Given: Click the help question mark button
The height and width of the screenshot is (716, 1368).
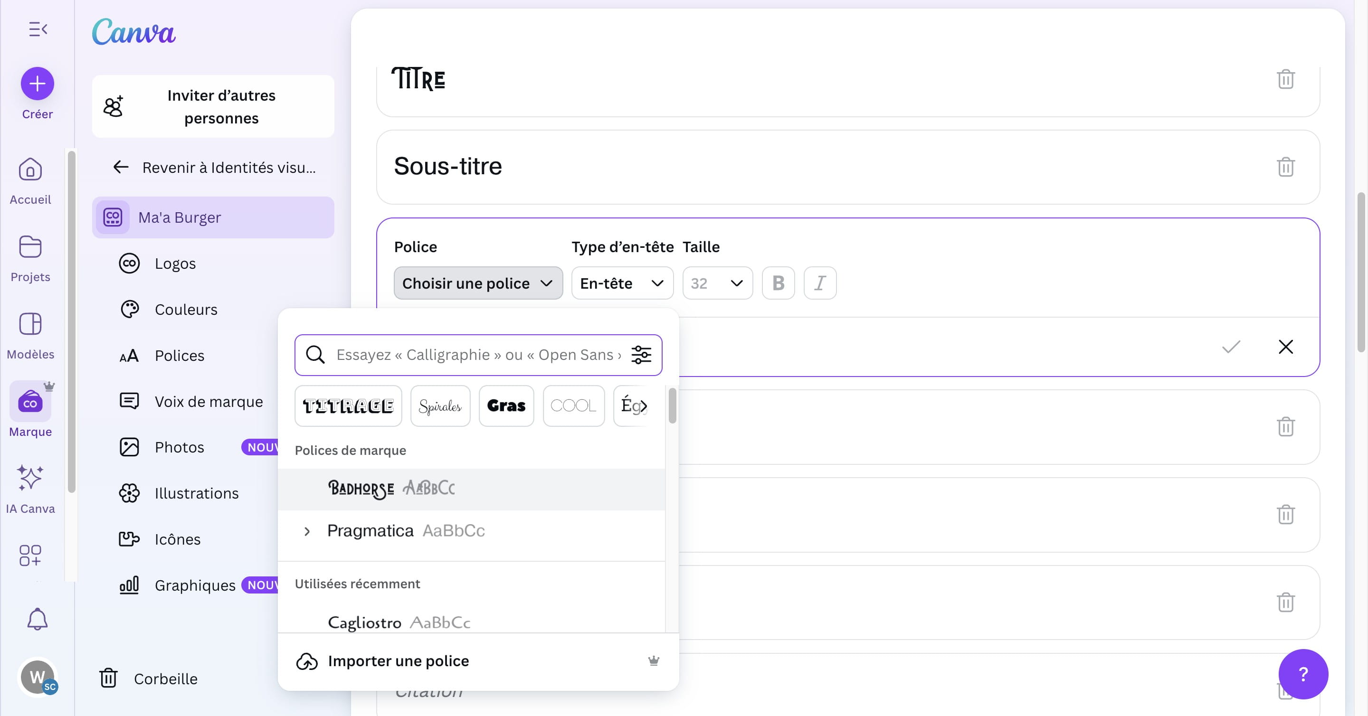Looking at the screenshot, I should 1302,674.
